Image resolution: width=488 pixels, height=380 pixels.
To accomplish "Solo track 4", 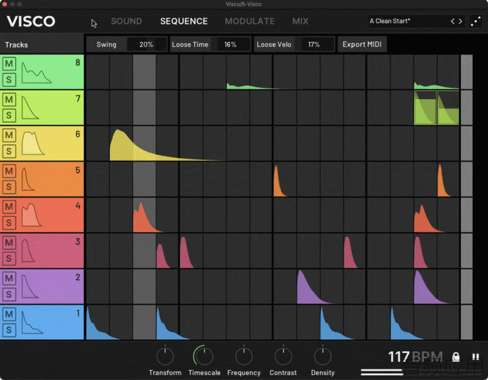I will [x=9, y=223].
